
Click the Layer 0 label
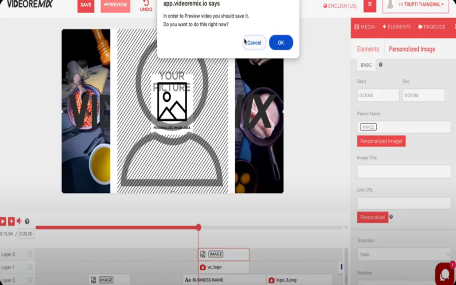click(x=8, y=254)
